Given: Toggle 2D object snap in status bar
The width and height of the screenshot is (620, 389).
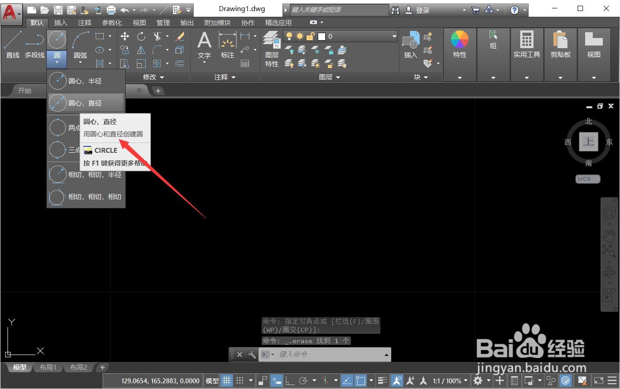Looking at the screenshot, I should [361, 380].
